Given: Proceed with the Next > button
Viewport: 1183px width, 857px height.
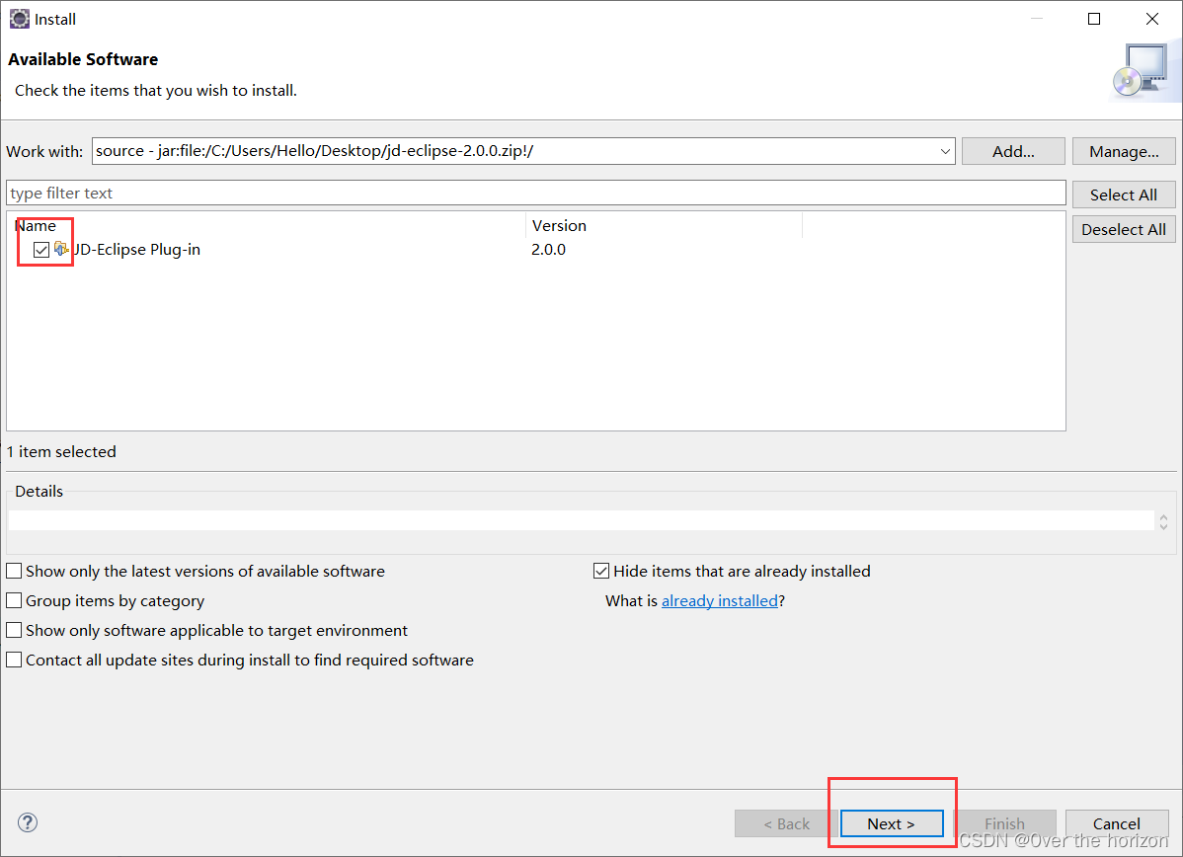Looking at the screenshot, I should [891, 823].
